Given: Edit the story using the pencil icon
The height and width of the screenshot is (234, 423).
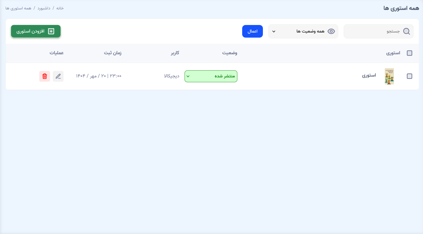Looking at the screenshot, I should [58, 76].
